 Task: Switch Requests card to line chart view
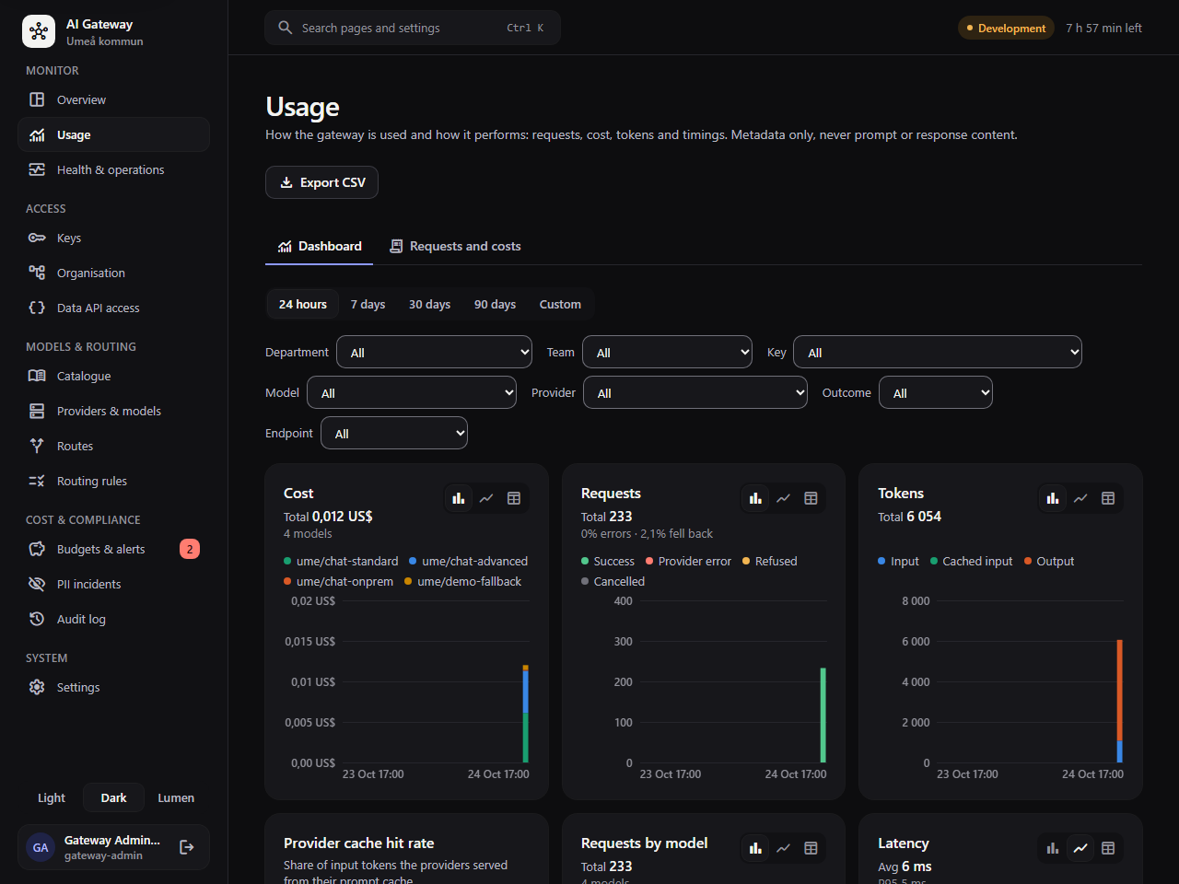click(x=783, y=498)
